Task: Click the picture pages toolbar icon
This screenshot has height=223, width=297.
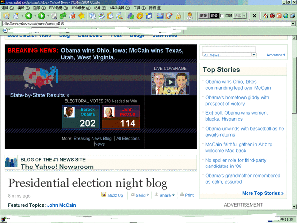Action: pos(101,16)
